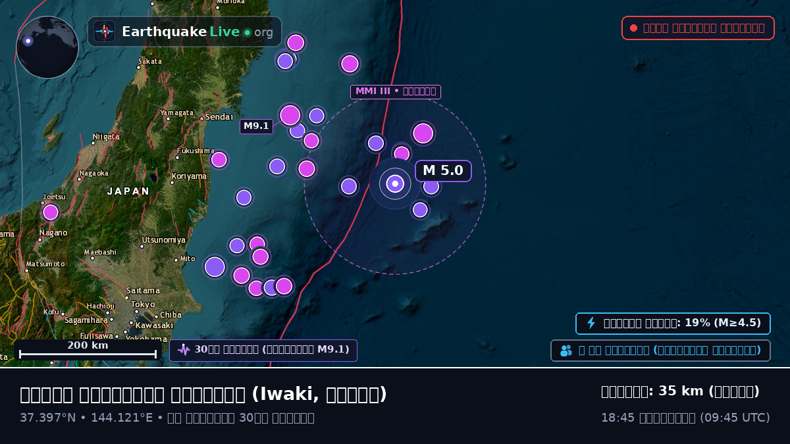The width and height of the screenshot is (790, 444).
Task: Select the magenta quake marker attached to M9.1
Action: click(x=290, y=115)
